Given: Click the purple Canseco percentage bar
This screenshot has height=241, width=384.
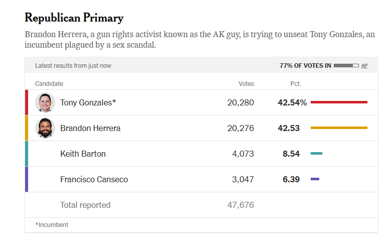Looking at the screenshot, I should pyautogui.click(x=315, y=179).
